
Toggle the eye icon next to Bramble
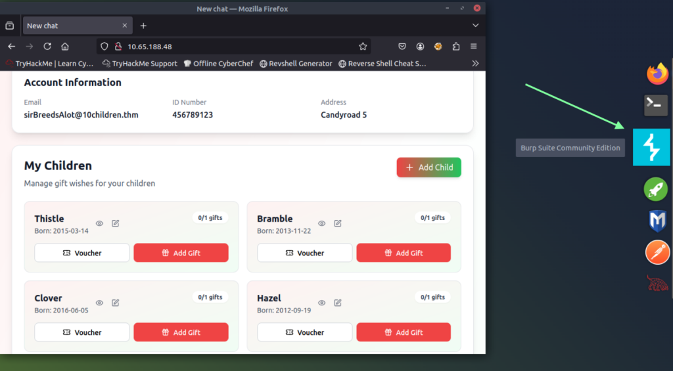point(322,223)
